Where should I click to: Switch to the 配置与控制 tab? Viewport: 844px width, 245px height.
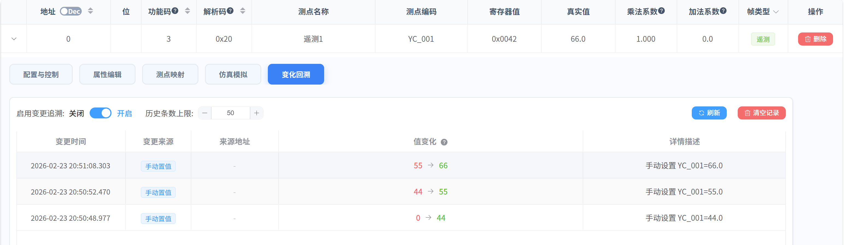[x=41, y=74]
